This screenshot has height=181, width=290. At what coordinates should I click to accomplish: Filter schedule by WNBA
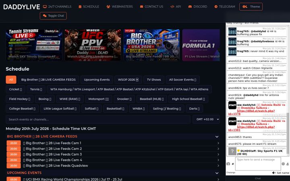point(139,109)
